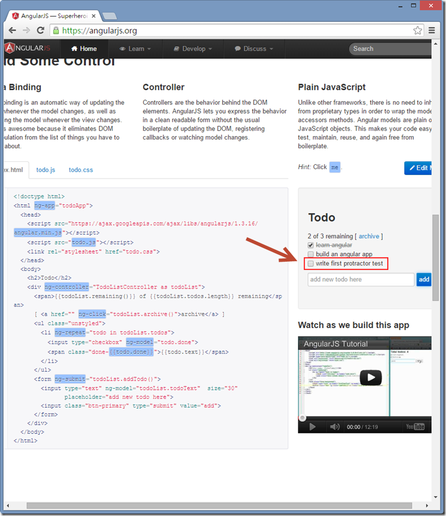The width and height of the screenshot is (446, 516).
Task: Click the horizontal scroll left arrow
Action: coord(8,505)
